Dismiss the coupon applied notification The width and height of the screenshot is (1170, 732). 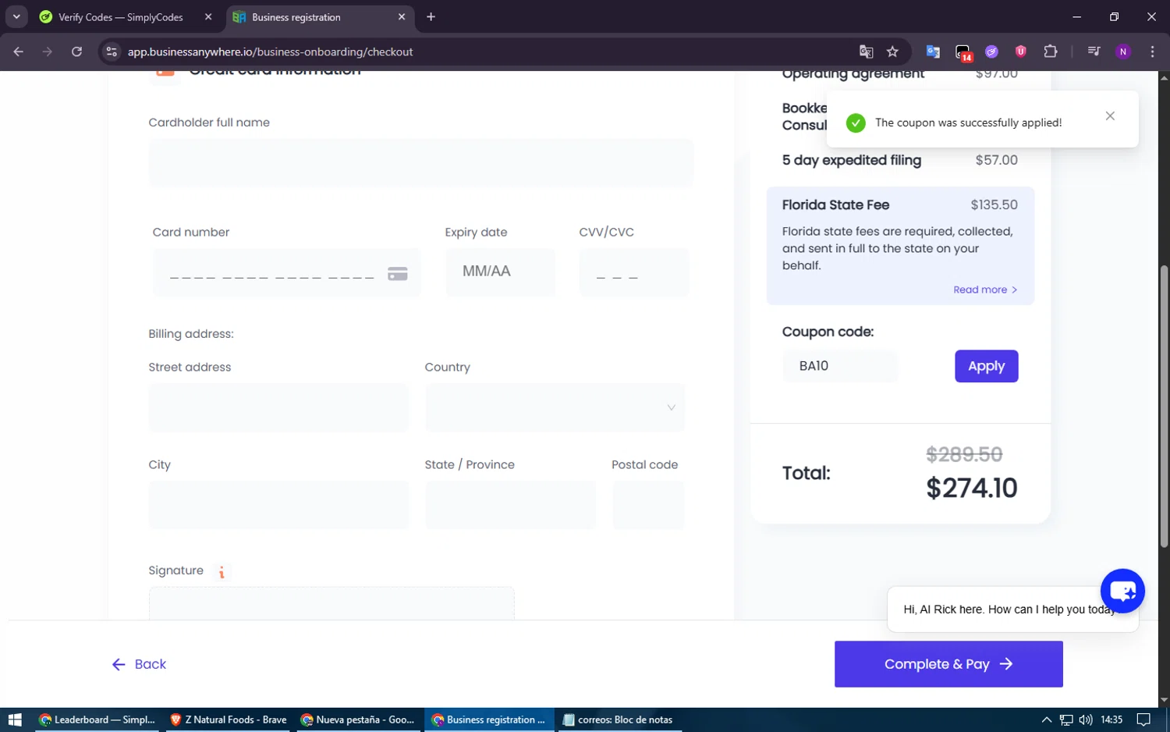click(x=1110, y=115)
